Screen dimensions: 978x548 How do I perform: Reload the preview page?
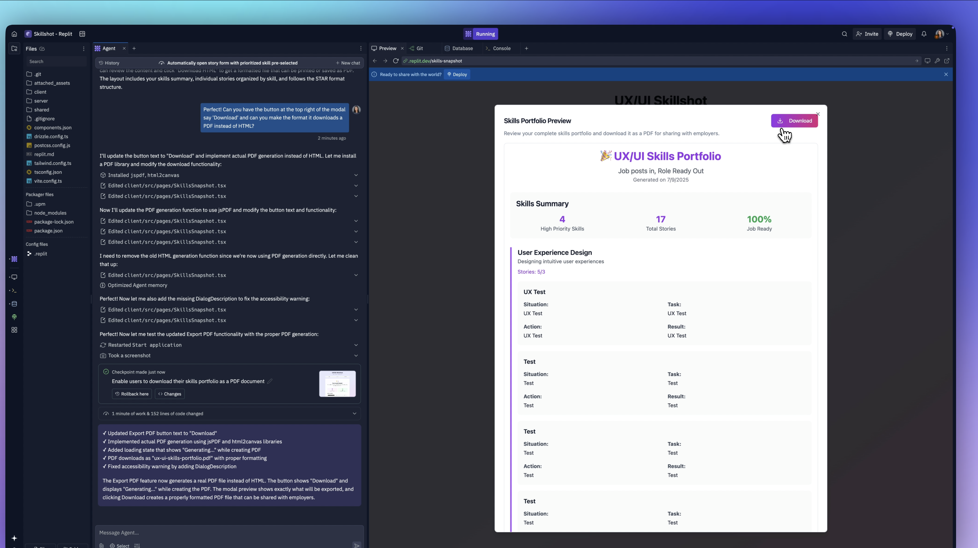(x=396, y=61)
